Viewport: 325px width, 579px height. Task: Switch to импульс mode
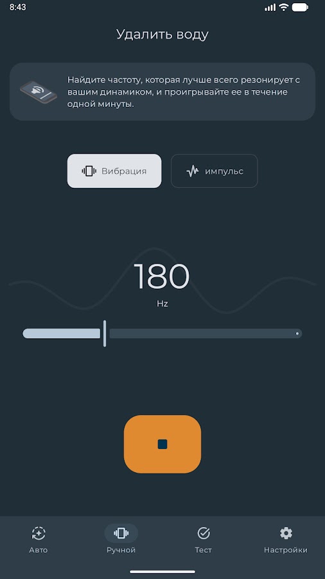215,171
